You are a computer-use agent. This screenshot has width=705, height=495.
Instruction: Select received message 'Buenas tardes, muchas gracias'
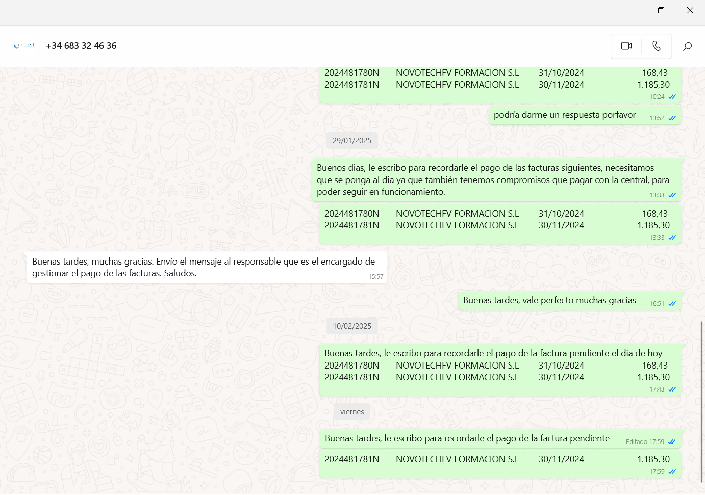[204, 268]
